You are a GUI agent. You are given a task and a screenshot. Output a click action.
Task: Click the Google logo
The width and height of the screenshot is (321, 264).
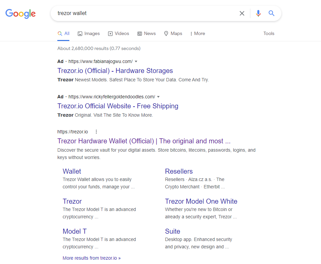click(x=20, y=14)
